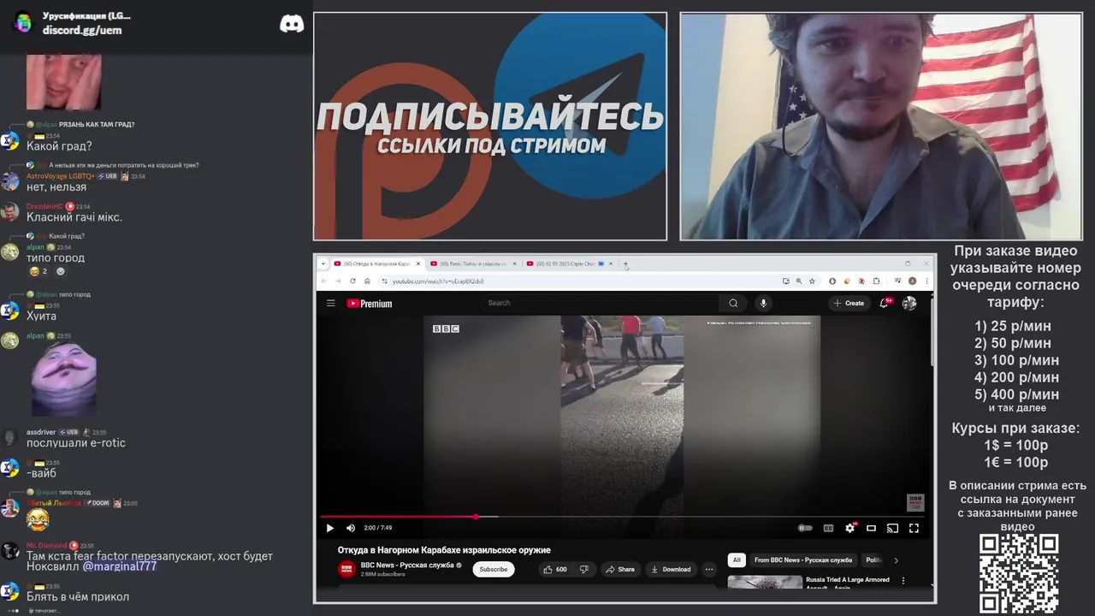Like the video showing 600 likes
This screenshot has width=1095, height=616.
[555, 569]
